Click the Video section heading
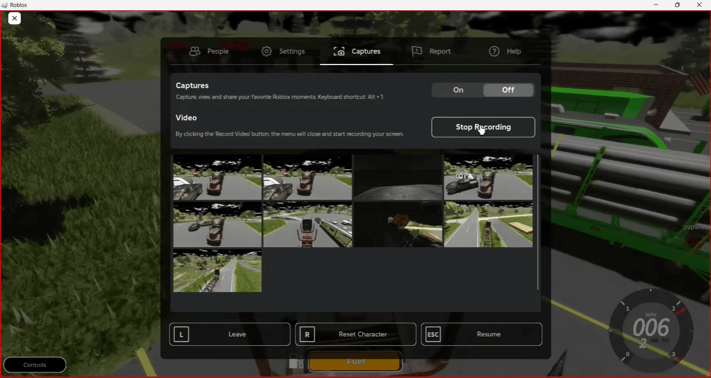 coord(186,118)
